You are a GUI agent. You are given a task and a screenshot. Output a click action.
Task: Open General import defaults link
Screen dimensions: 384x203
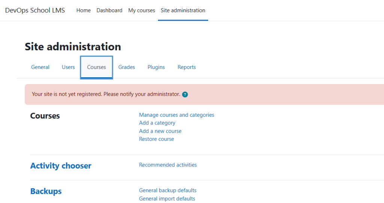click(x=167, y=198)
